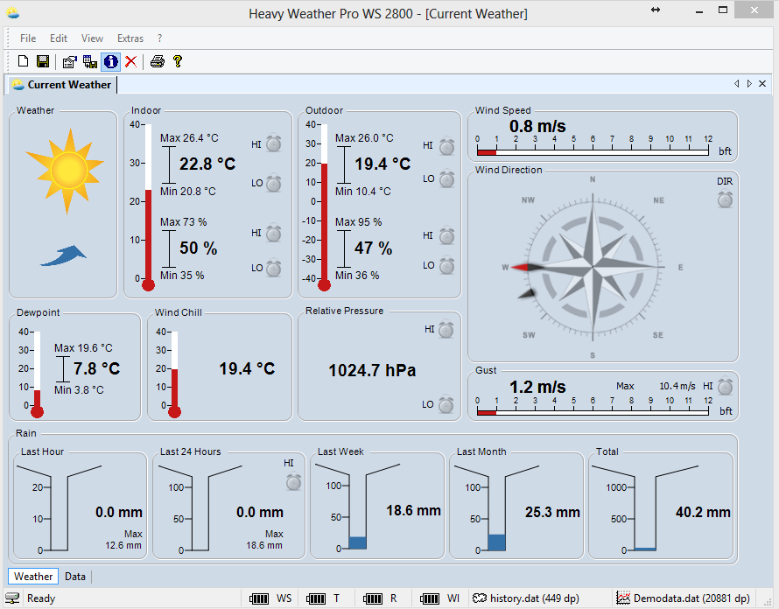The image size is (779, 609).
Task: Click the 0.8 m/s wind speed value
Action: click(537, 126)
